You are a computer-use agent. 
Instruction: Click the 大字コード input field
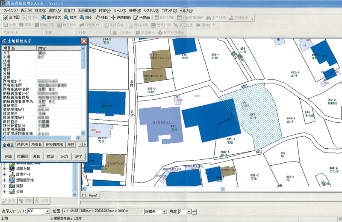coord(30,33)
